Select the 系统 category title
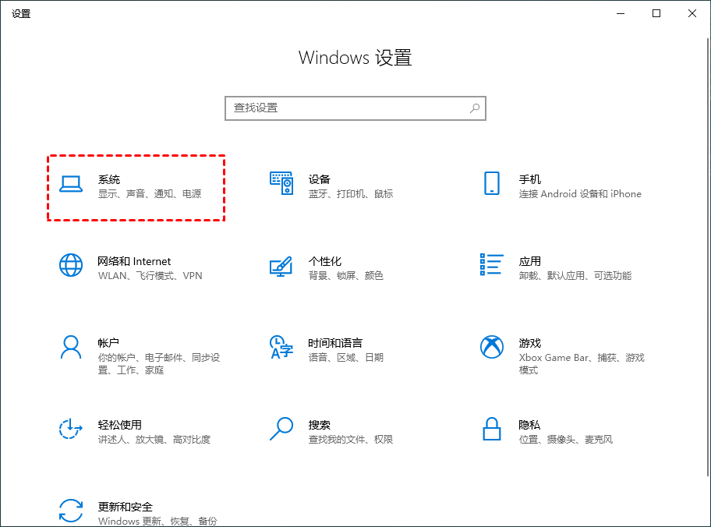The height and width of the screenshot is (527, 711). click(x=109, y=179)
